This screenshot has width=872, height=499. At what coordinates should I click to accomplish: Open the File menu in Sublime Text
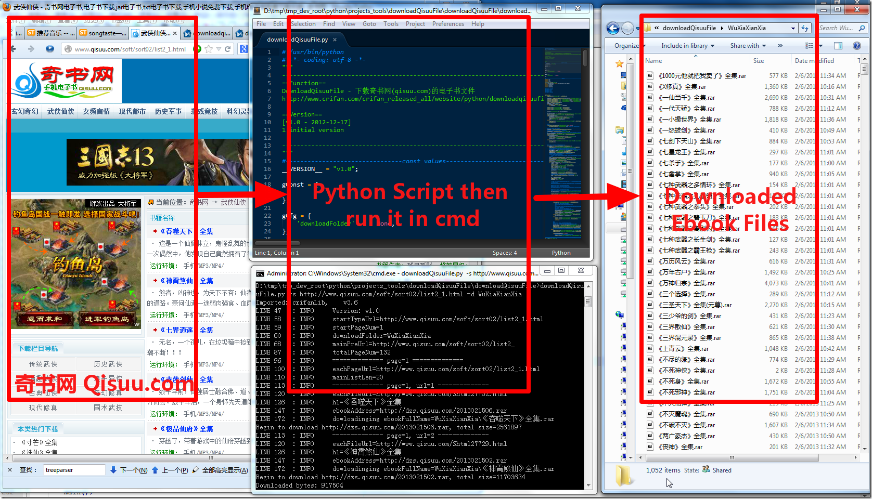coord(261,24)
